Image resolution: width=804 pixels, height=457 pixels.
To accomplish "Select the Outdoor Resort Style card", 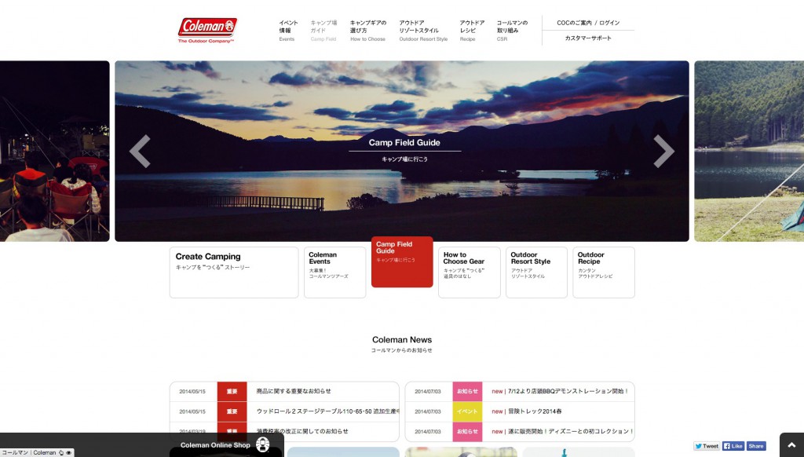I will pos(536,272).
